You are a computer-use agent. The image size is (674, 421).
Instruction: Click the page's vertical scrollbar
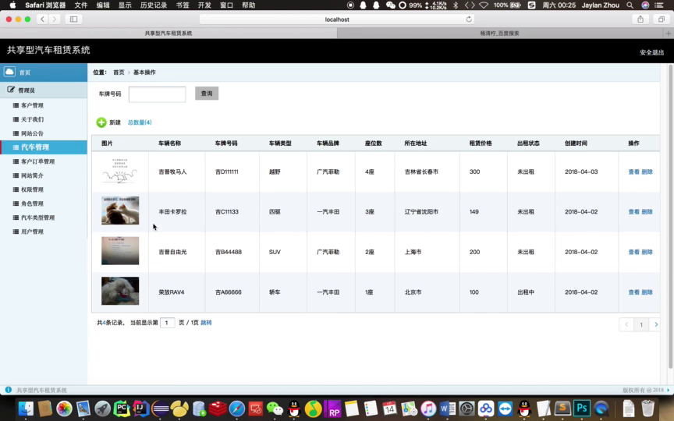pos(671,217)
